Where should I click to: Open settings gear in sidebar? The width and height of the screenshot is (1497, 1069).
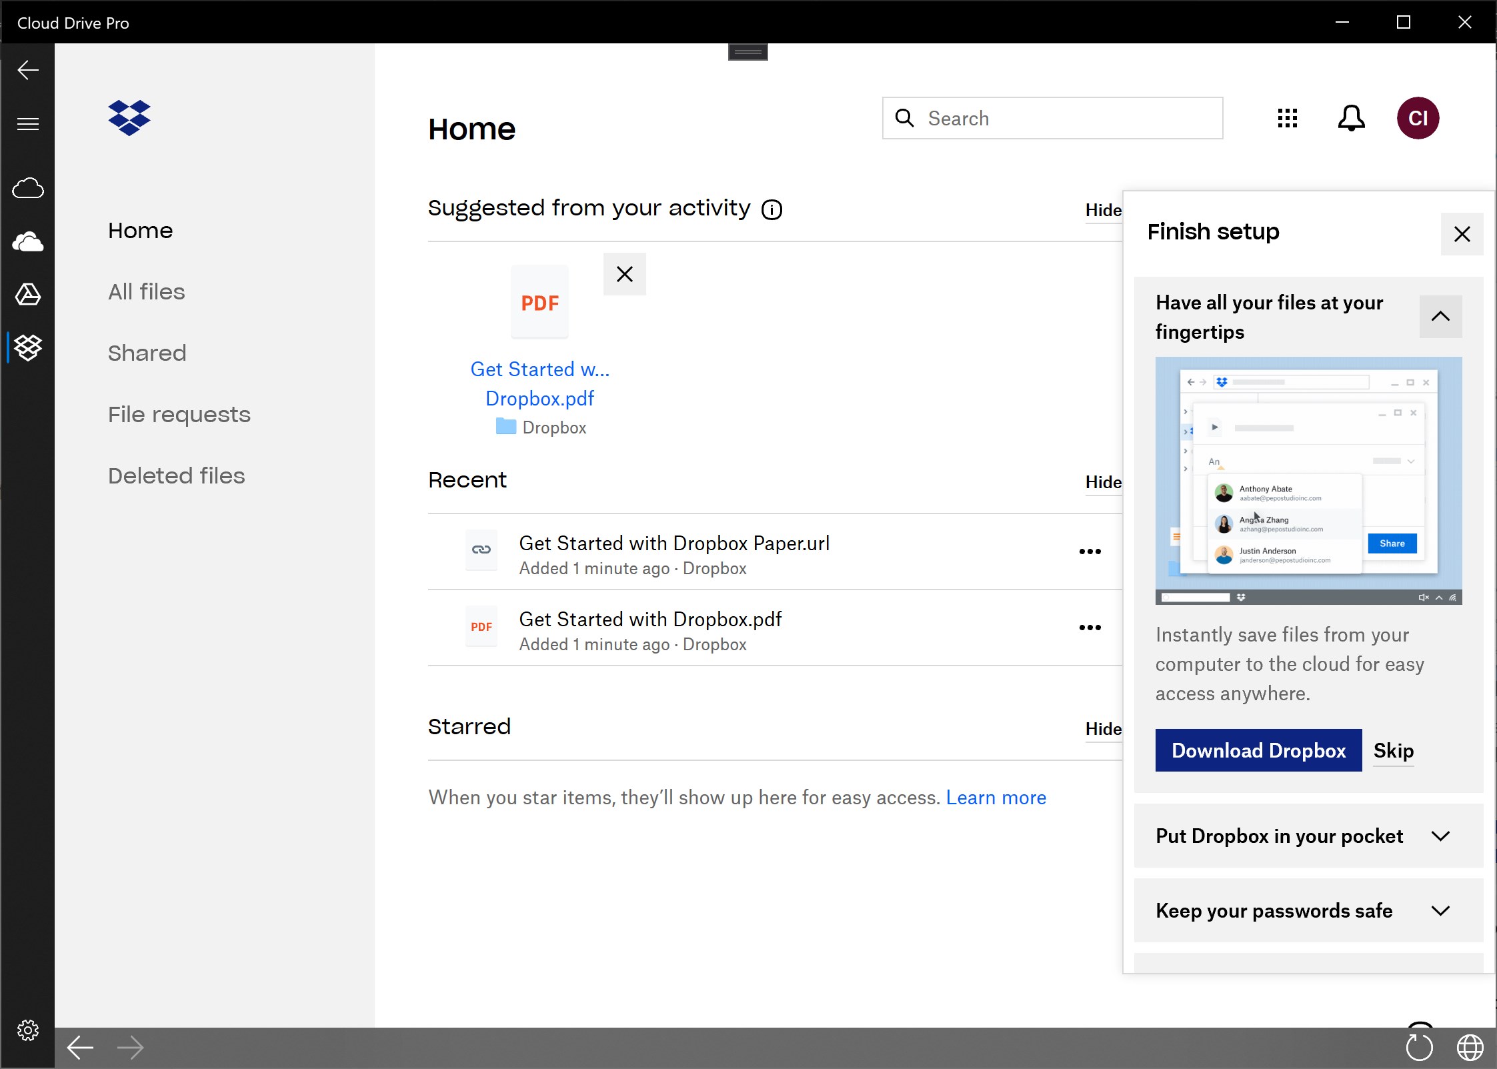tap(28, 1030)
